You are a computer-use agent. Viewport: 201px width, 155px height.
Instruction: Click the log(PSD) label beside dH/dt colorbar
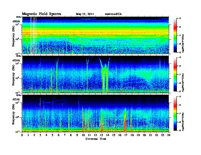(183, 43)
